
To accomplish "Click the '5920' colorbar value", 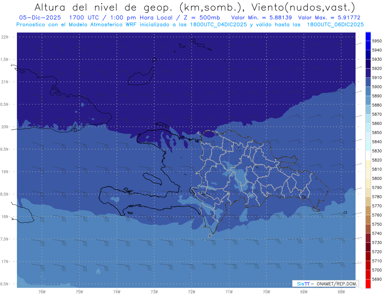I will coord(377,68).
